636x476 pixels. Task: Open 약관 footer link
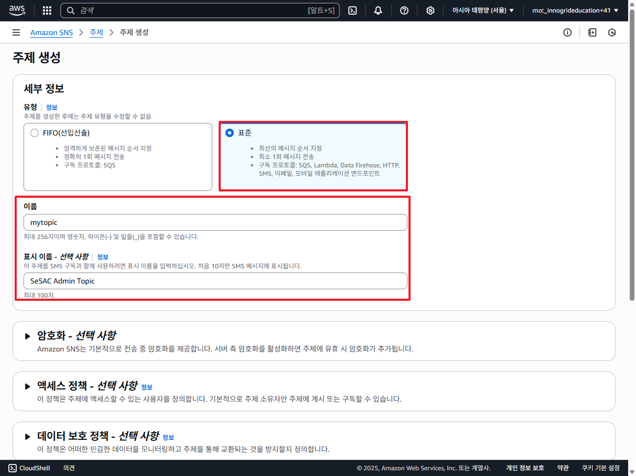pyautogui.click(x=563, y=468)
